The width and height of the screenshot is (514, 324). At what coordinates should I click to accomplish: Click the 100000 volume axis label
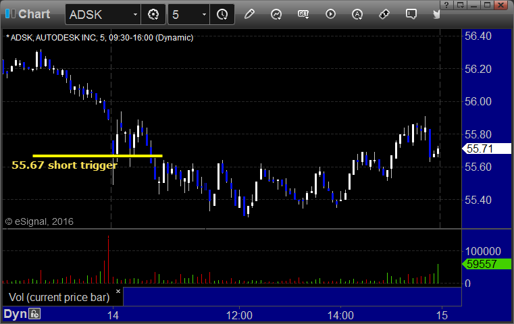[x=483, y=252]
